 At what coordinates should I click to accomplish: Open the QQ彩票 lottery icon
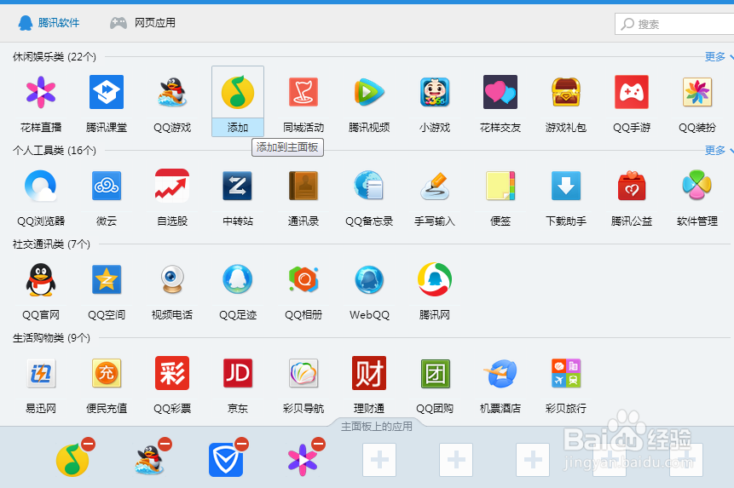(172, 373)
